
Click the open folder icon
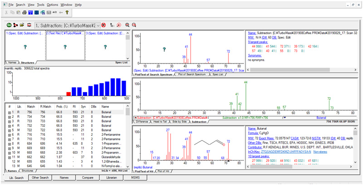(22, 25)
